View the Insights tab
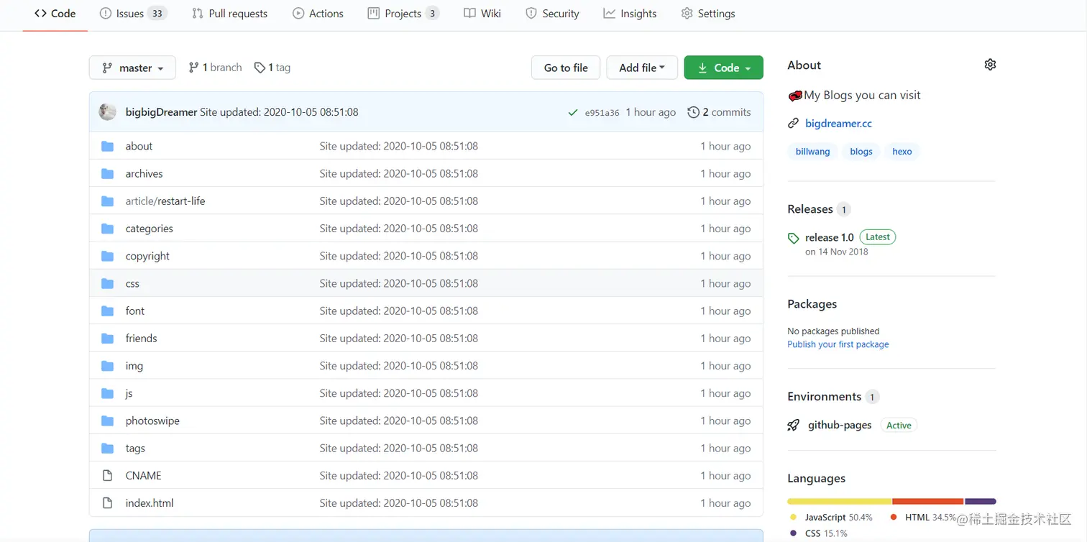 (630, 14)
